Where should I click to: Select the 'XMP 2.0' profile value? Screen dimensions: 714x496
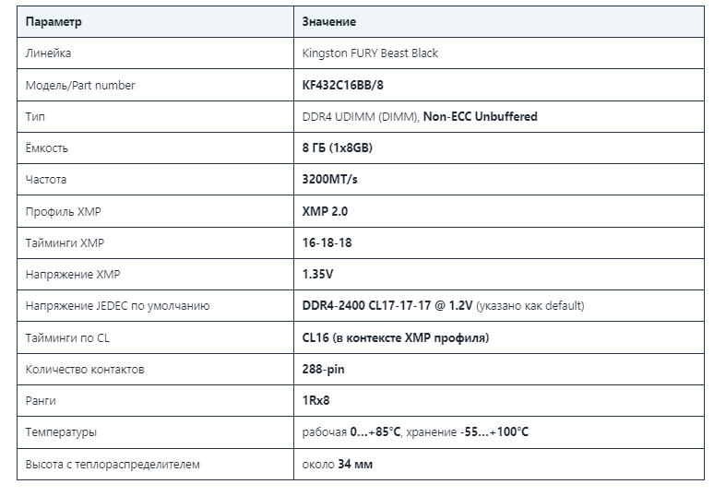[x=325, y=211]
